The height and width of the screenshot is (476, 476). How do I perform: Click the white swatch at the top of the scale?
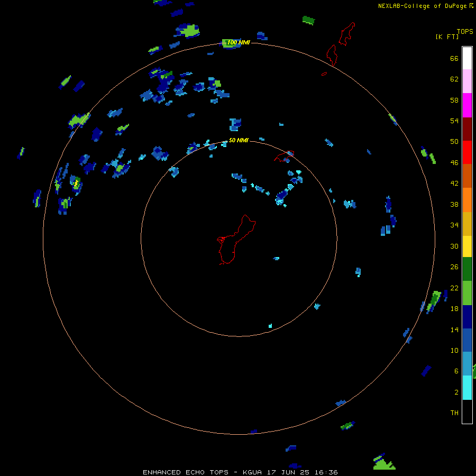467,58
